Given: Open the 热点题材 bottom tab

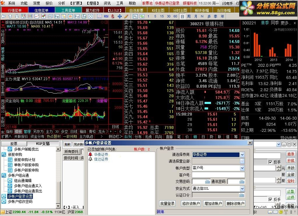Looking at the screenshot, I should pyautogui.click(x=54, y=136).
